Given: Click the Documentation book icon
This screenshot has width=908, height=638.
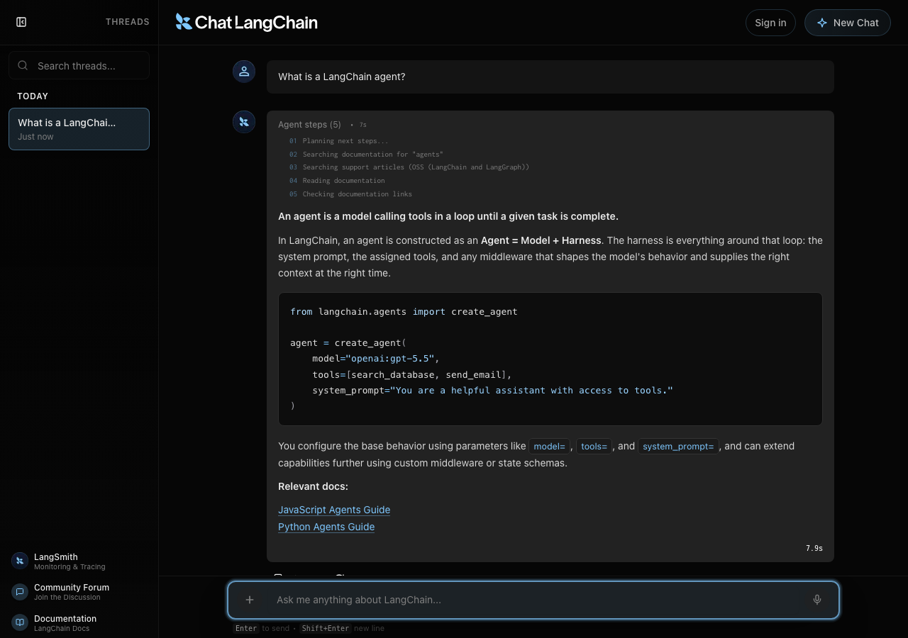Looking at the screenshot, I should click(x=20, y=622).
